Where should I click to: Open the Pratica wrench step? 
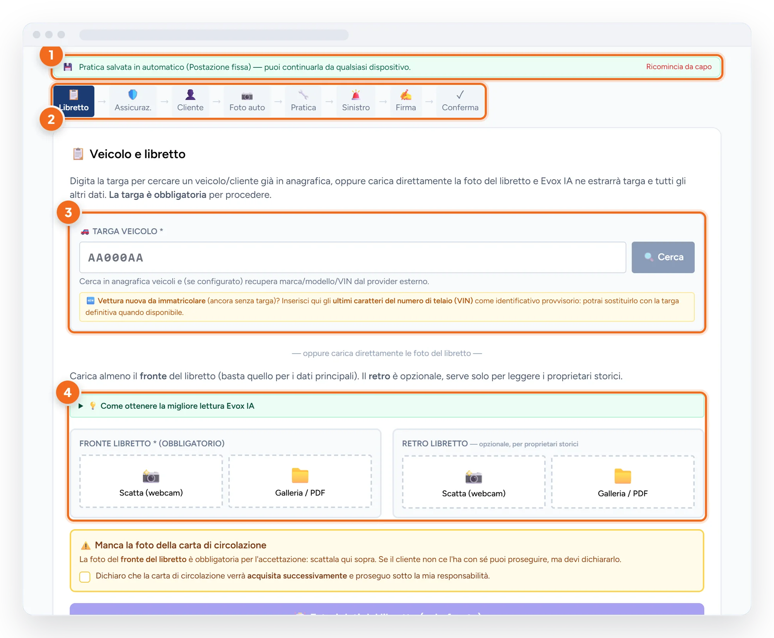point(303,101)
